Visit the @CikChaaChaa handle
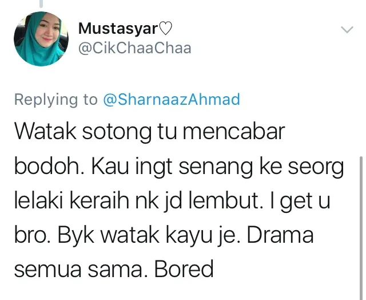 click(x=135, y=48)
